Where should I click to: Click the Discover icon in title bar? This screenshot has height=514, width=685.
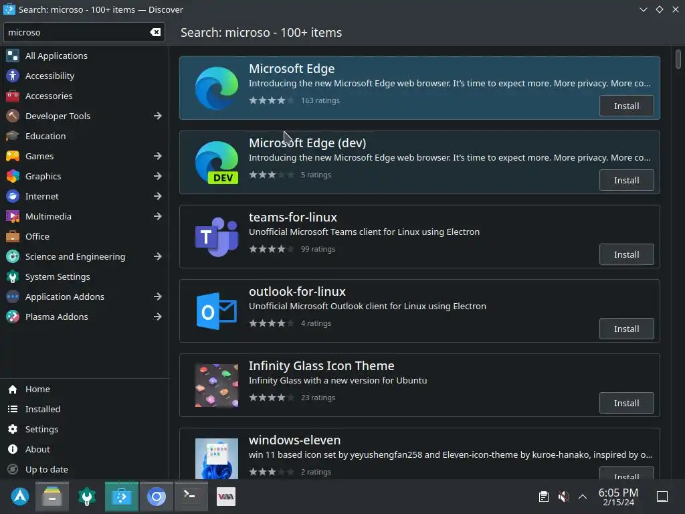[9, 9]
